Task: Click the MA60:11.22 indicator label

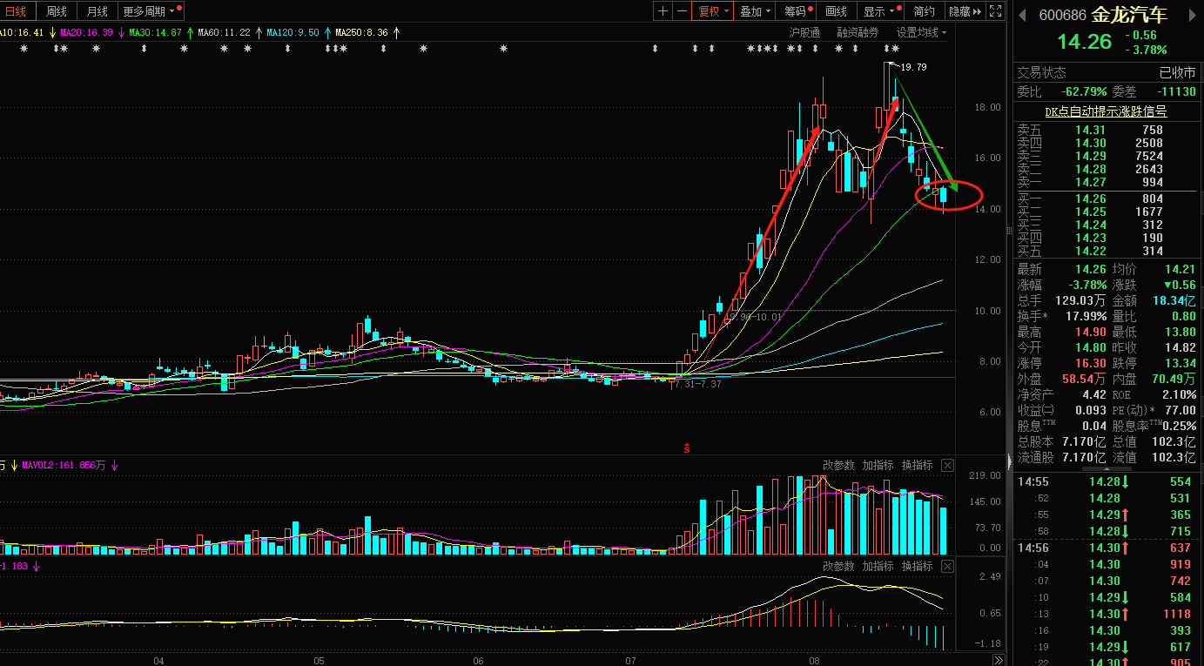Action: (225, 32)
